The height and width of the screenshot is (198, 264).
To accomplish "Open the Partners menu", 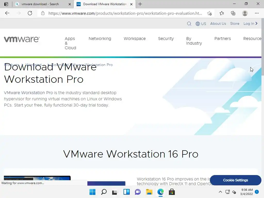I will point(222,39).
